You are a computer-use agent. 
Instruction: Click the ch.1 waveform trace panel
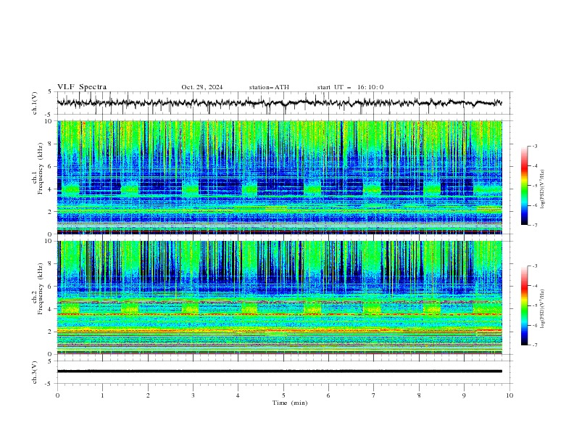pyautogui.click(x=284, y=103)
